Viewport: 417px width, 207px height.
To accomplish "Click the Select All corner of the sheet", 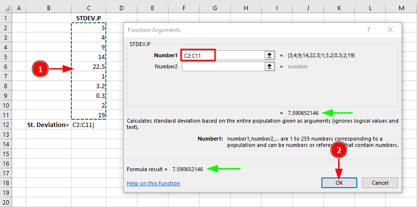I will pos(6,8).
